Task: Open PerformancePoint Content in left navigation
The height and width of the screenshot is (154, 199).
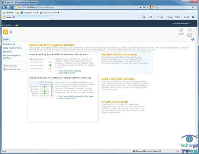Action: click(x=12, y=57)
